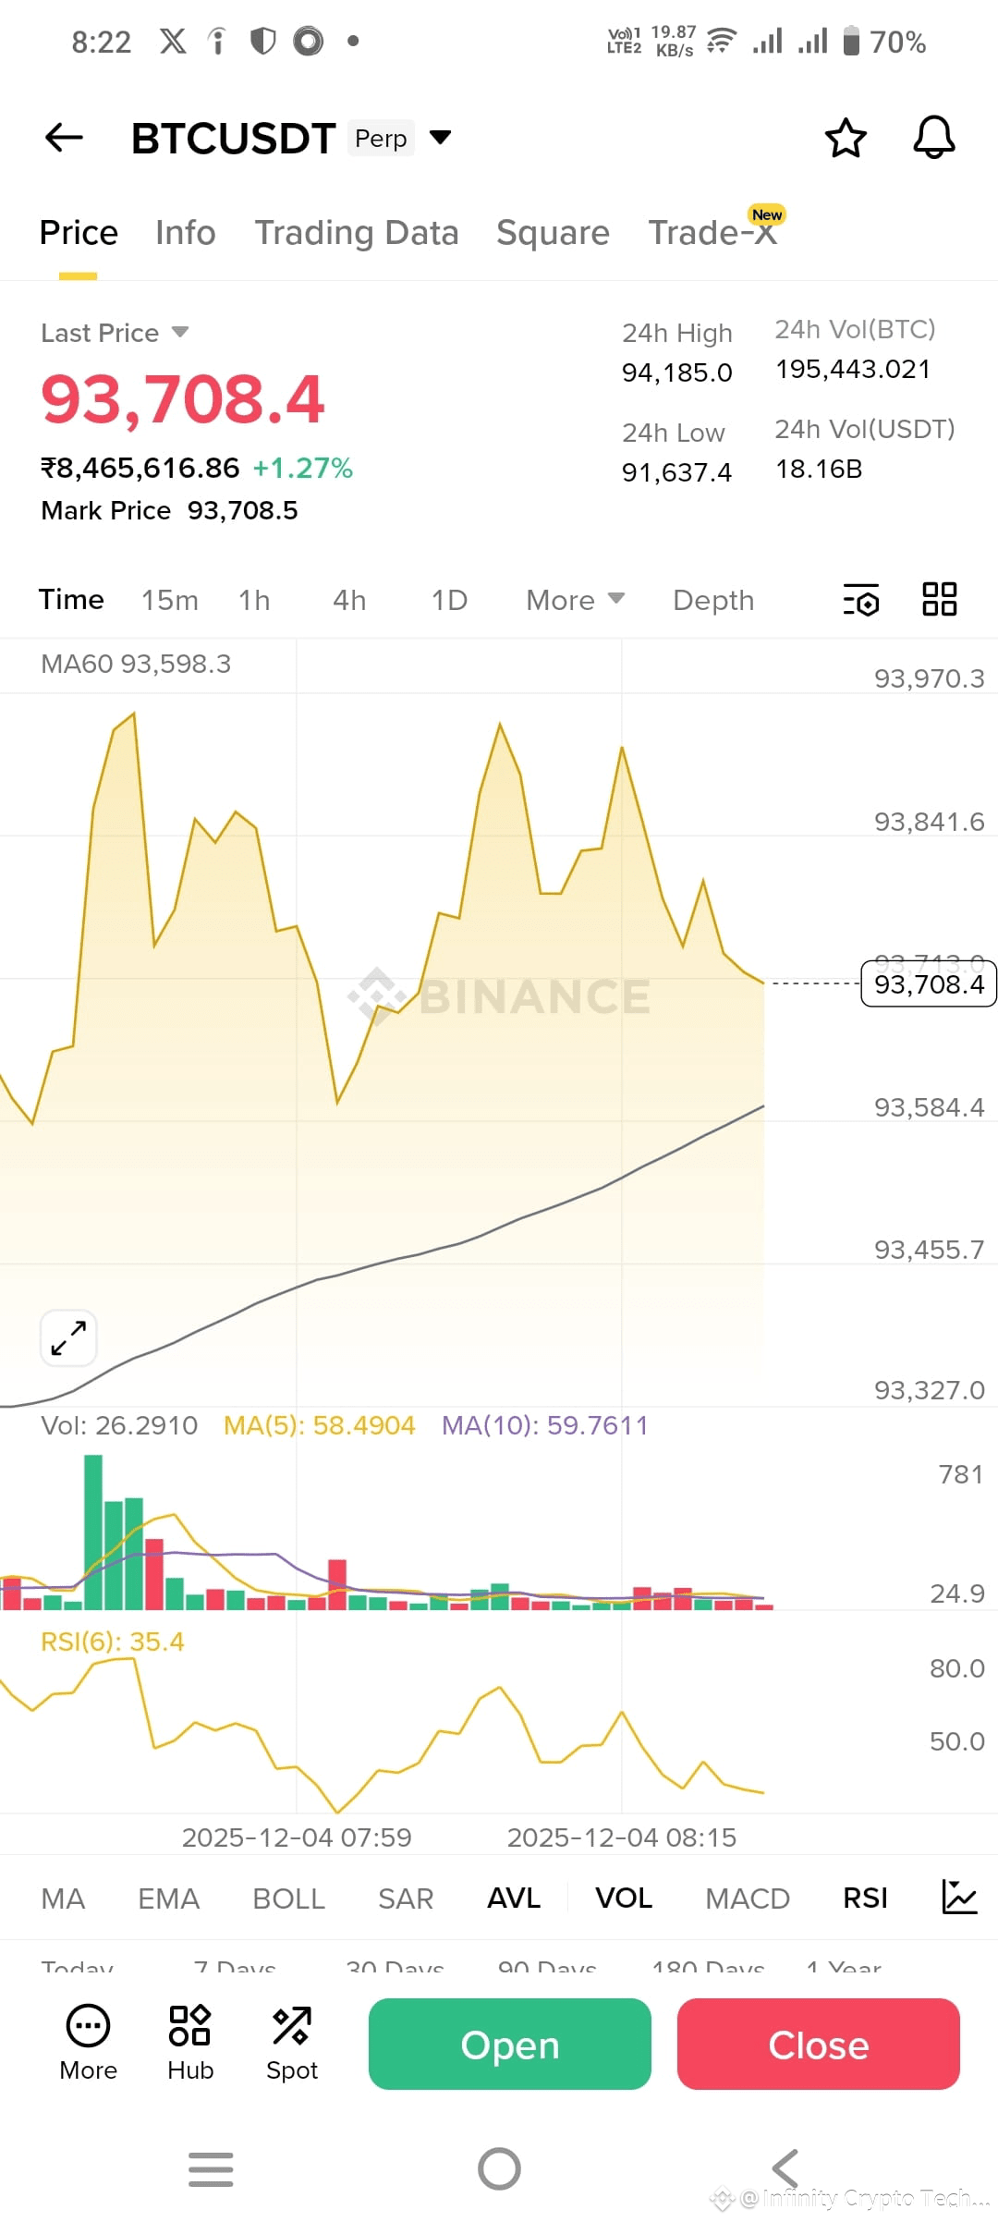The width and height of the screenshot is (998, 2222).
Task: Switch to Spot trading icon
Action: [x=292, y=2043]
